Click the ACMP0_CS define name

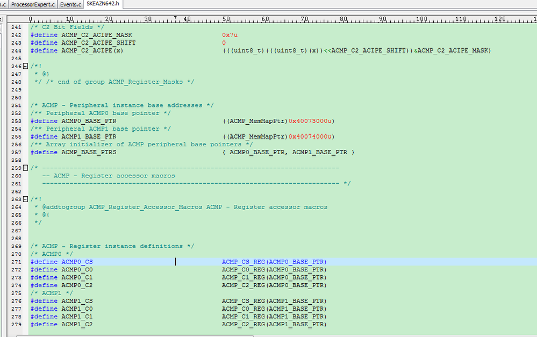tap(77, 262)
